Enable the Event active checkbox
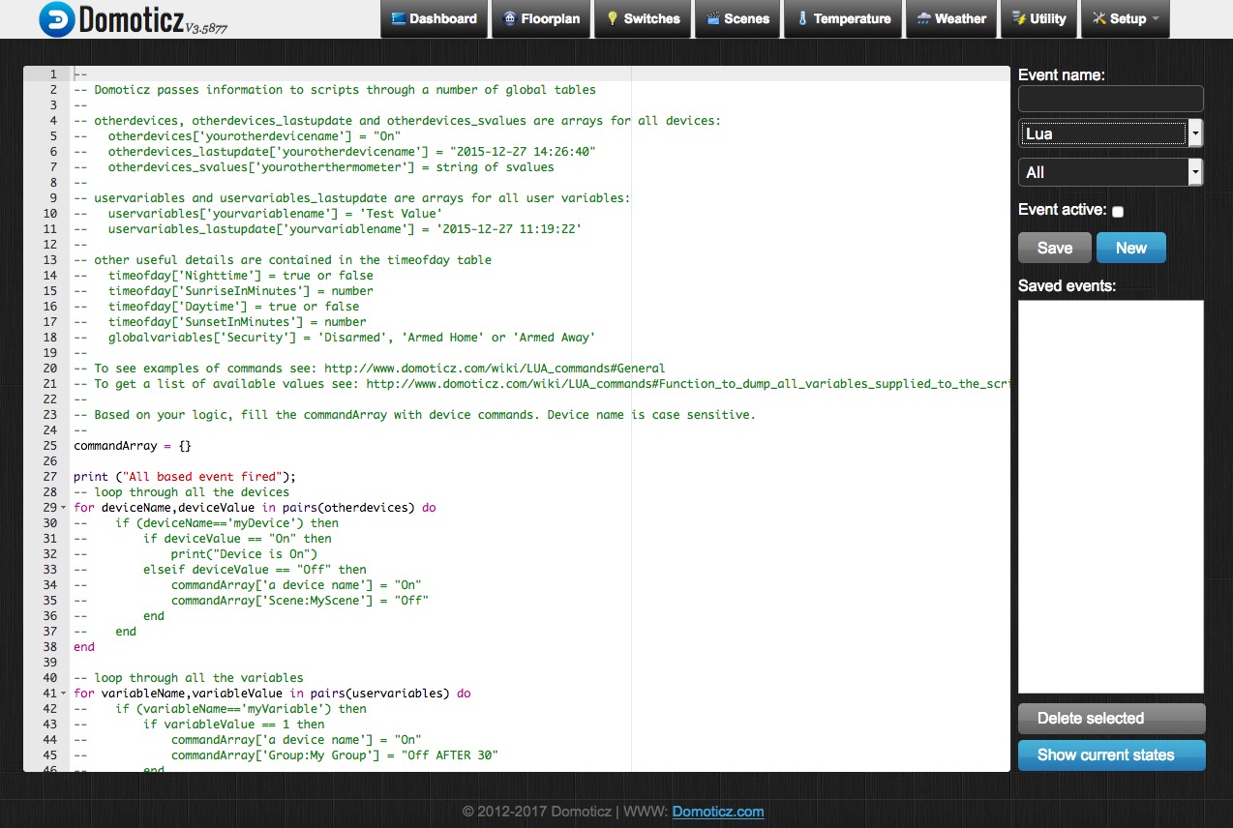This screenshot has width=1233, height=828. point(1119,211)
